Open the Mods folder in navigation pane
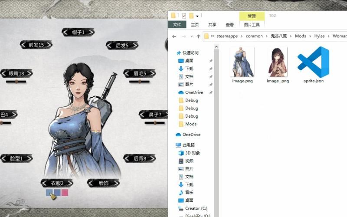Viewport: 347px width, 217px height. pos(188,124)
